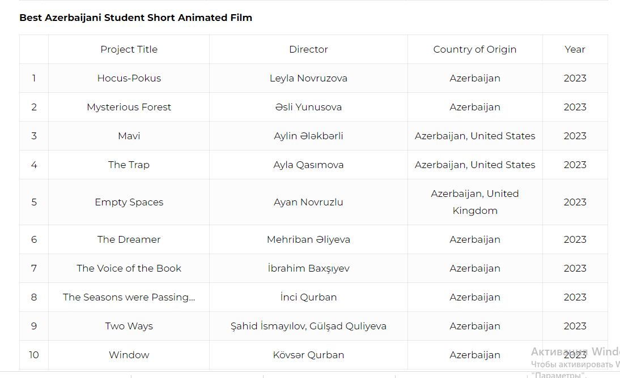Click the 'Year' column header

(575, 49)
